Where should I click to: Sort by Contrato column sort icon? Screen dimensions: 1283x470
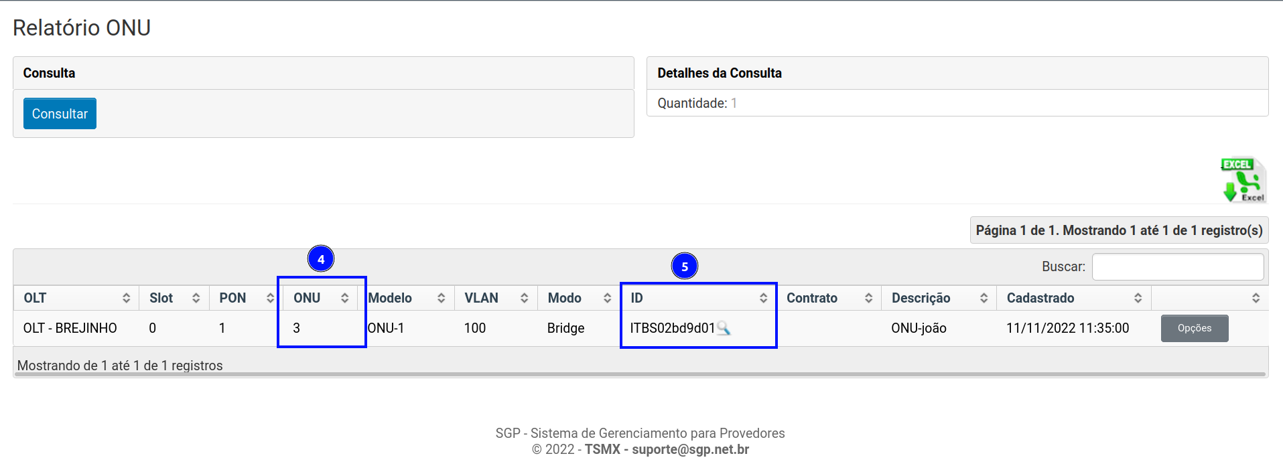(868, 298)
